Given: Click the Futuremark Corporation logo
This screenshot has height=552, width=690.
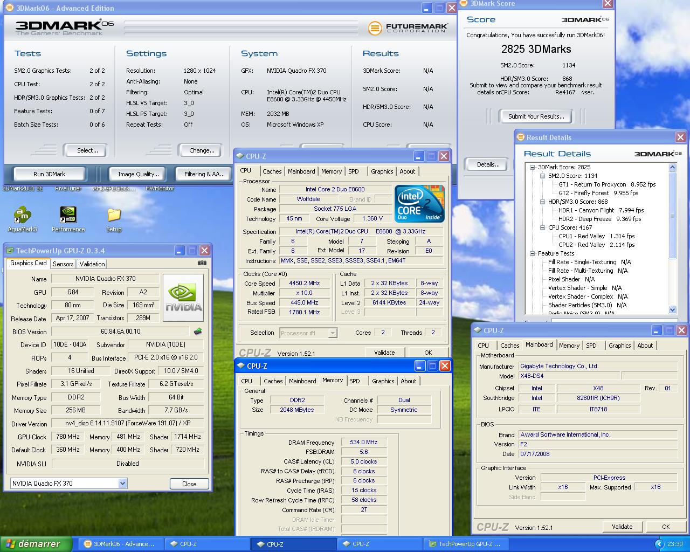Looking at the screenshot, I should click(x=408, y=28).
